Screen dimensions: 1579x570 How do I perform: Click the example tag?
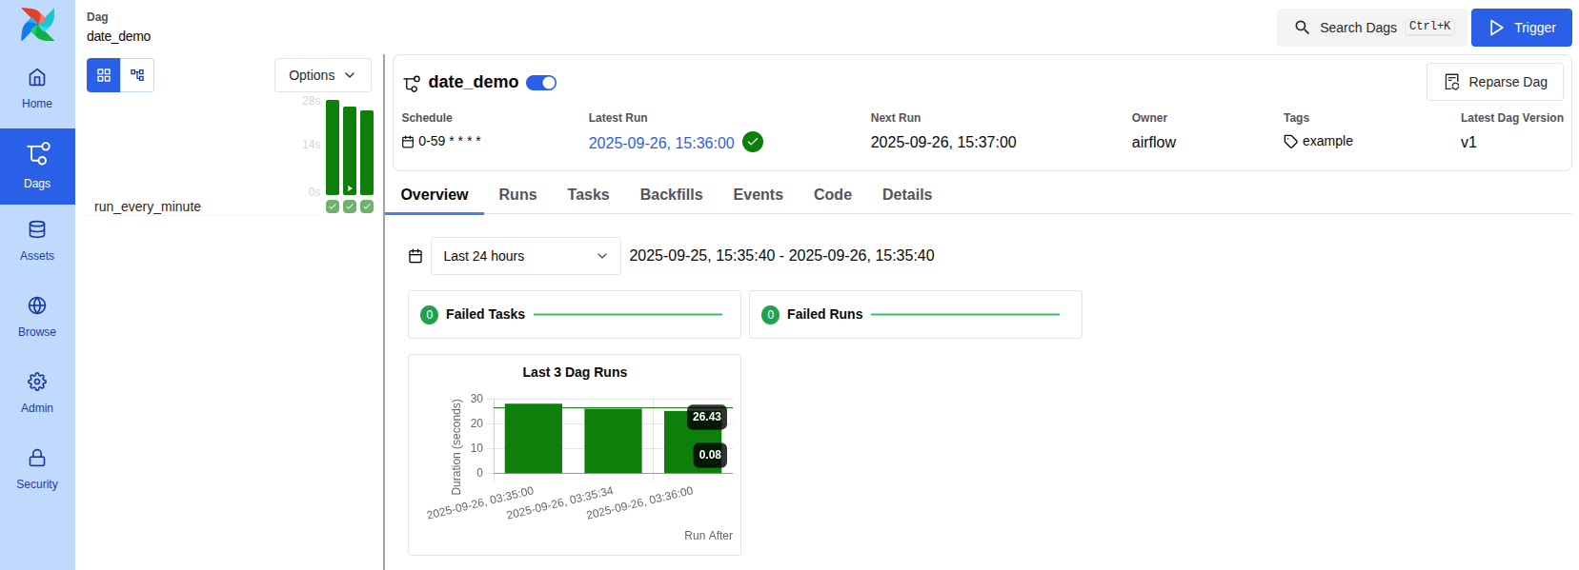point(1326,141)
